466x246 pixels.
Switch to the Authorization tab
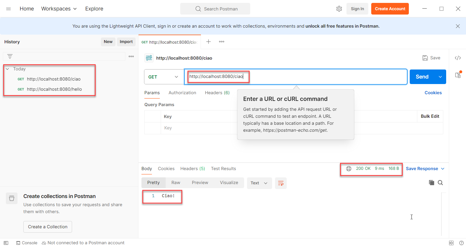(182, 93)
